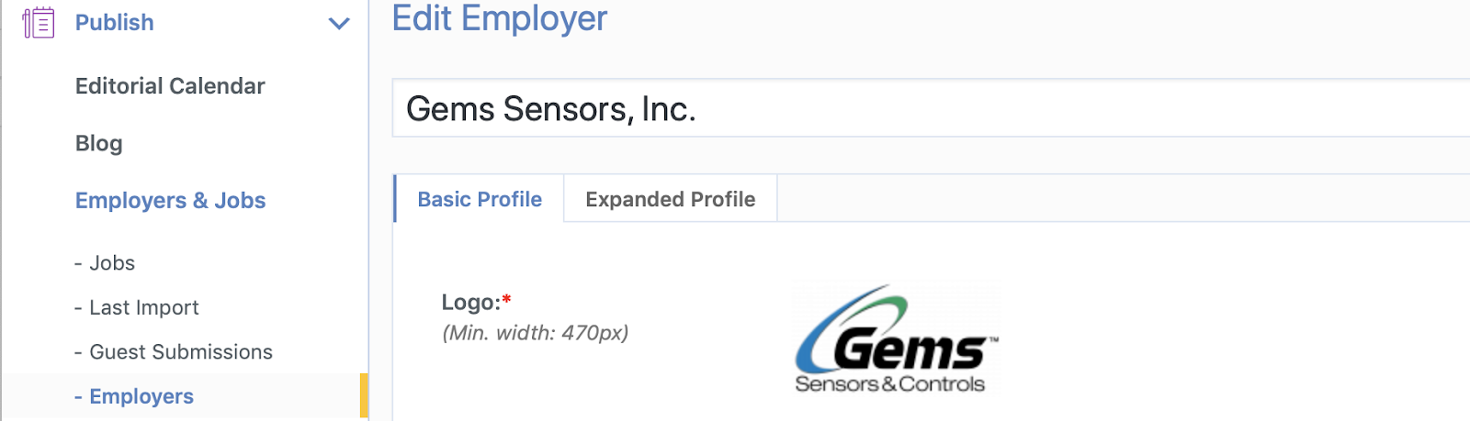Click the Edit Employer page heading
This screenshot has height=421, width=1470.
[x=500, y=18]
